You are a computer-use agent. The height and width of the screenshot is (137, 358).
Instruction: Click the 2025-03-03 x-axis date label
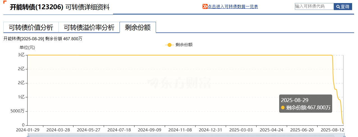241,130
